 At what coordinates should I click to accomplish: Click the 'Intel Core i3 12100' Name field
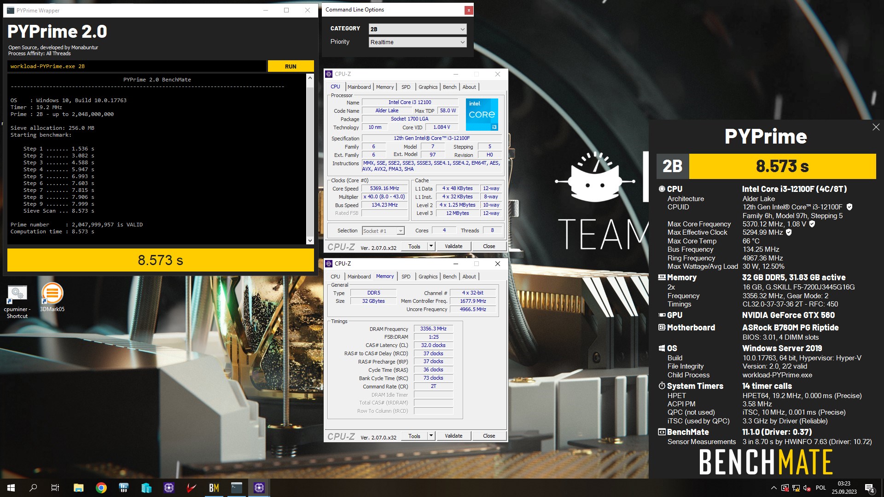pos(410,103)
